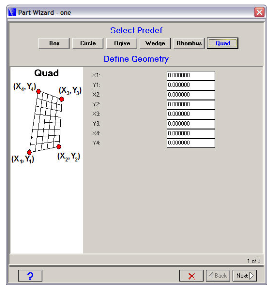Activate the X4 coordinate field

[x=191, y=134]
